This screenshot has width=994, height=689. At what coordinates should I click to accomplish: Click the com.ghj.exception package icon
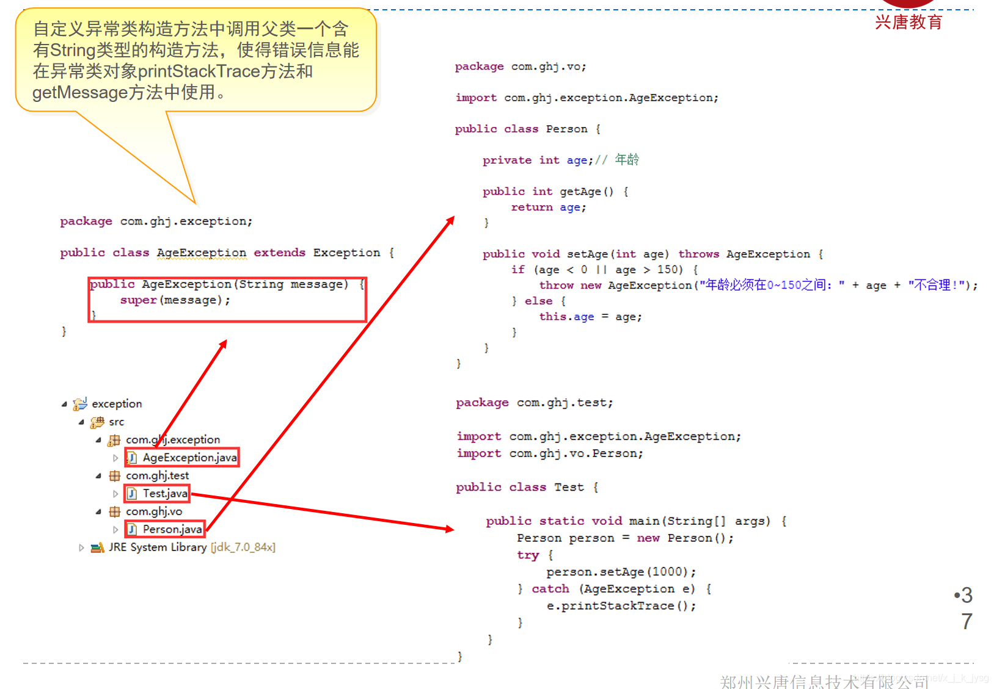click(x=114, y=440)
